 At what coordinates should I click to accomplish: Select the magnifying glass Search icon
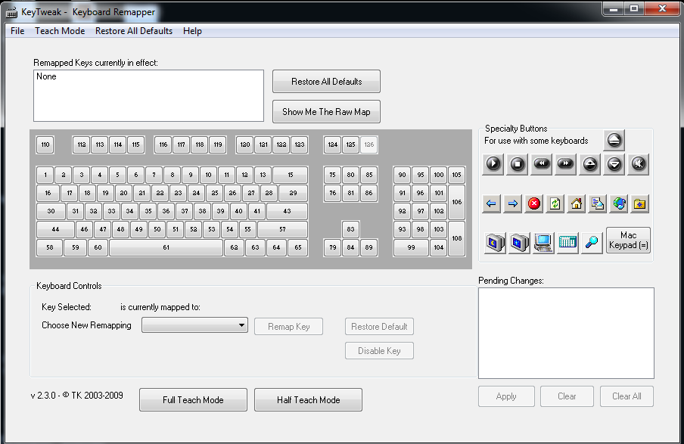pos(592,243)
